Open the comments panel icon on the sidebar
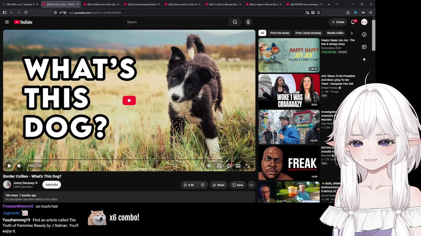Screen dimensions: 421x236 pyautogui.click(x=364, y=47)
